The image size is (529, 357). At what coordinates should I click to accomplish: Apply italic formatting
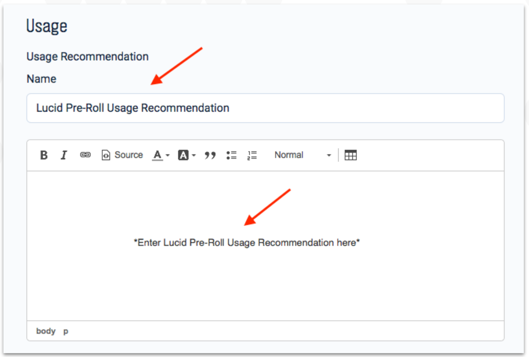[x=64, y=155]
